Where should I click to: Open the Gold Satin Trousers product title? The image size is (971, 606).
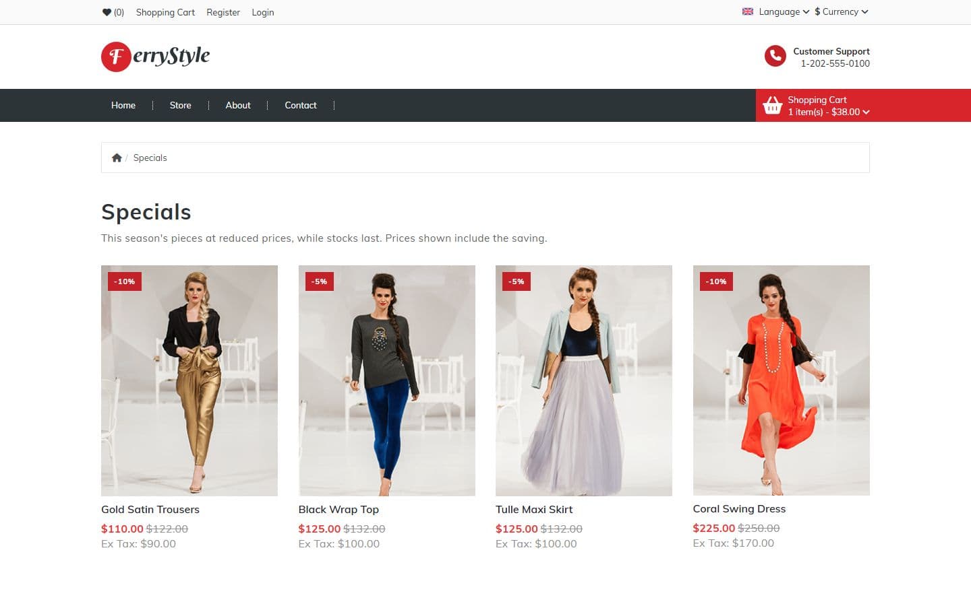pyautogui.click(x=150, y=510)
